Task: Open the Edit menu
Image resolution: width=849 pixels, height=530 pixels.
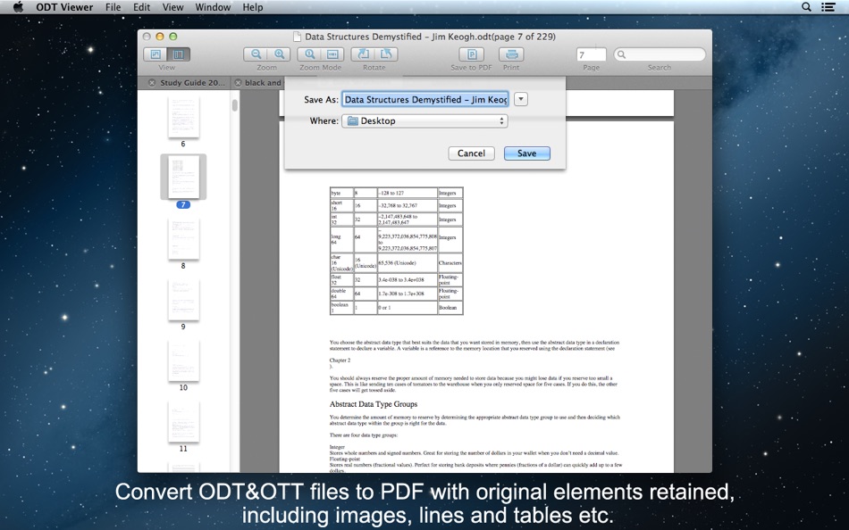Action: (141, 7)
